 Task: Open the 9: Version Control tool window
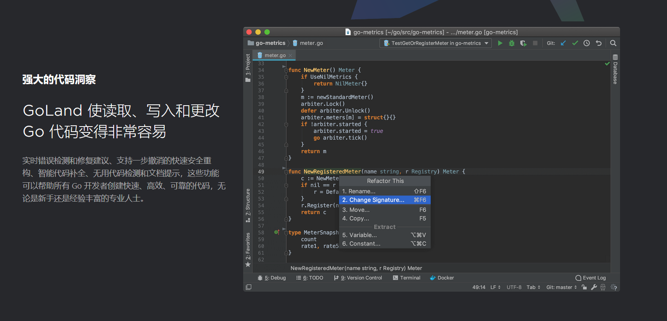[x=358, y=278]
